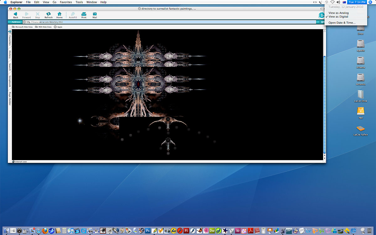Open the Favorites side tab
This screenshot has width=376, height=235.
[x=10, y=41]
